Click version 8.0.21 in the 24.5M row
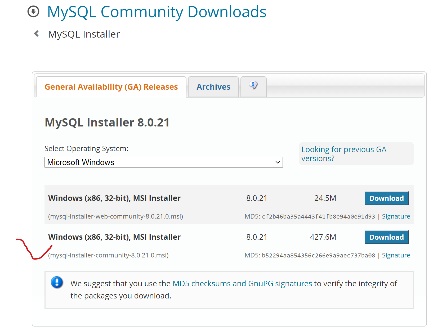The height and width of the screenshot is (331, 433). (x=257, y=198)
